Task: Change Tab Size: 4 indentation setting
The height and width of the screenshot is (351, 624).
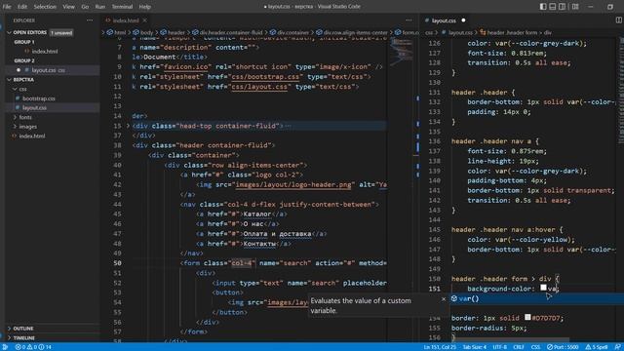Action: tap(475, 347)
